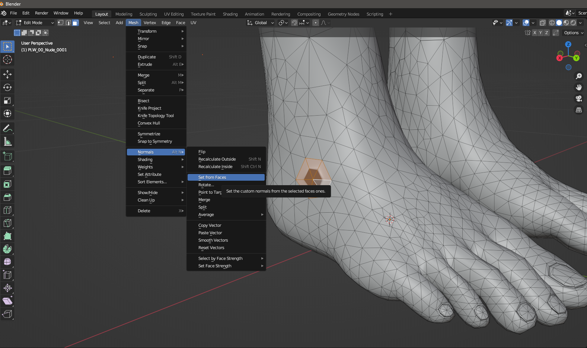587x348 pixels.
Task: Switch to the Sculpting workspace tab
Action: tap(148, 14)
